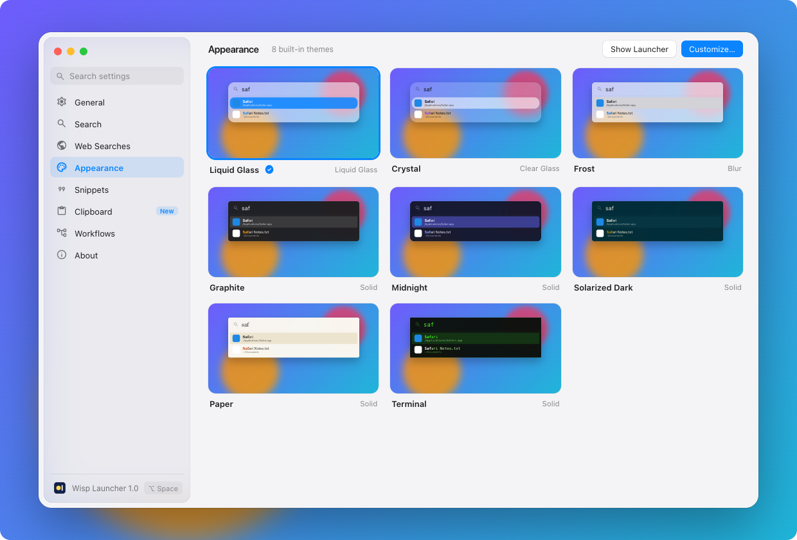The height and width of the screenshot is (540, 797).
Task: Click the Solid label beside Paper
Action: (369, 404)
